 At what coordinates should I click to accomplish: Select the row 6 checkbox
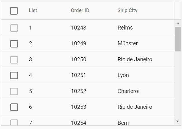(x=14, y=107)
